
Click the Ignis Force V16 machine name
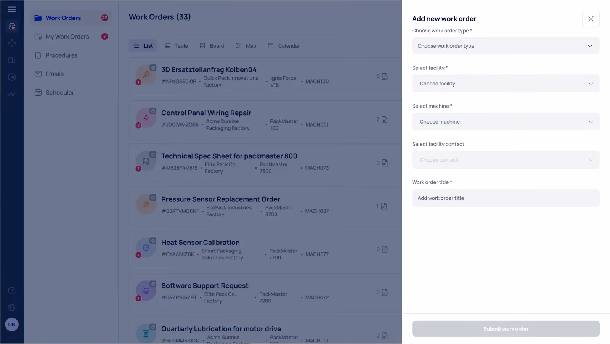click(283, 82)
